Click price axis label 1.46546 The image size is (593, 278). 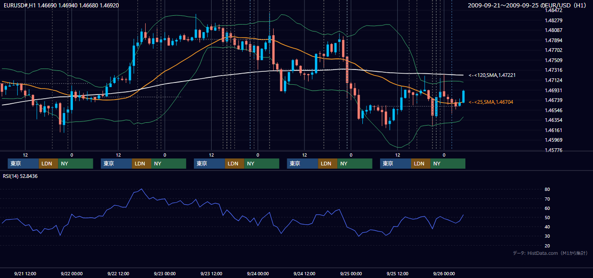554,110
